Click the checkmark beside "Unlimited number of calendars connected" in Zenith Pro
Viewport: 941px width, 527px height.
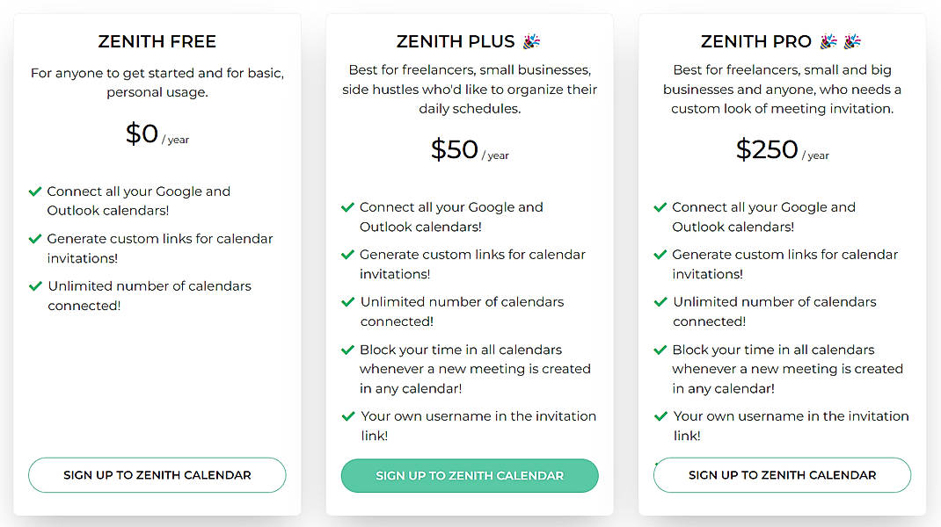tap(660, 302)
